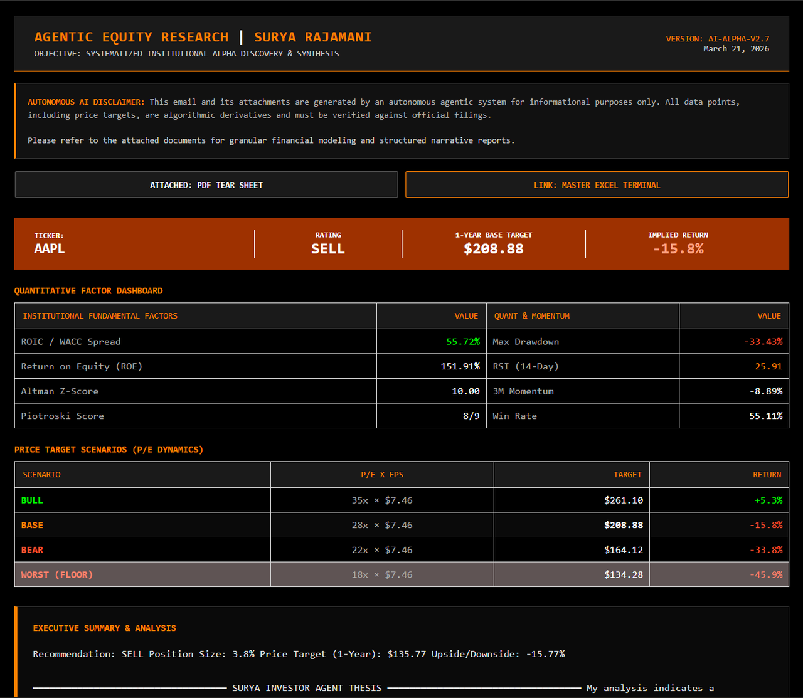Click the $208.88 base target in scenario table
This screenshot has height=698, width=803.
click(624, 525)
